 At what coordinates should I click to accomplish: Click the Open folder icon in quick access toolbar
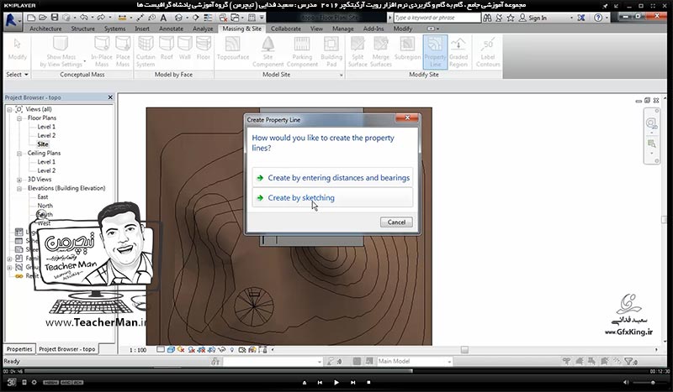(43, 18)
